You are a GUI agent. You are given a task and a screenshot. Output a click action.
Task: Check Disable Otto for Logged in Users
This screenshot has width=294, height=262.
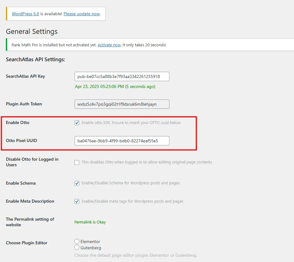77,162
